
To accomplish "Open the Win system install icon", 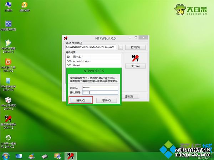I will [8, 84].
